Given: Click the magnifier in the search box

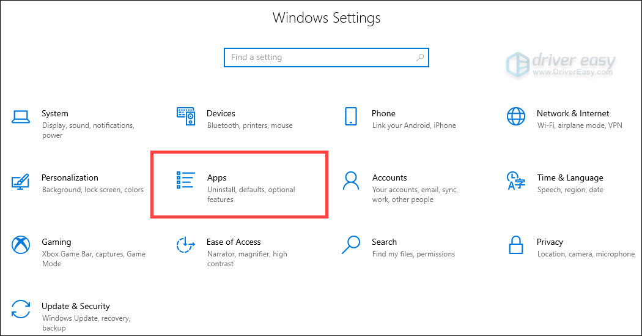Looking at the screenshot, I should click(420, 58).
